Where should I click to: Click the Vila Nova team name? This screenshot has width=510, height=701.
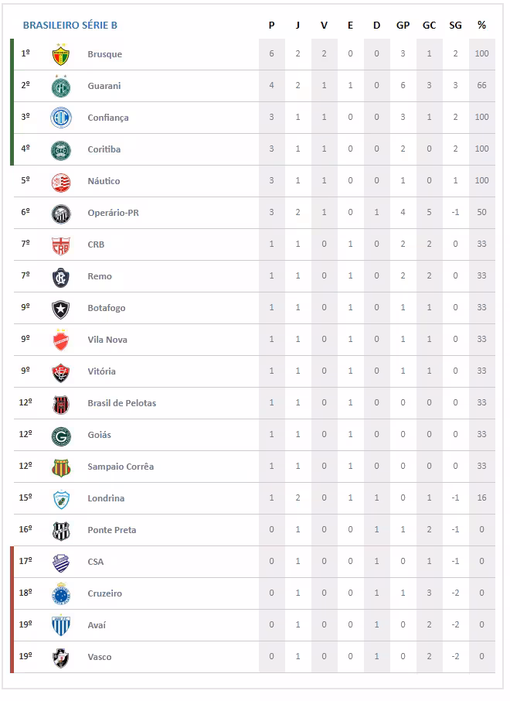[107, 340]
